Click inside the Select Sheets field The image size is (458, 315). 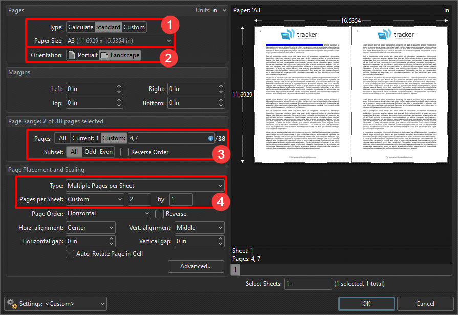[x=308, y=284]
